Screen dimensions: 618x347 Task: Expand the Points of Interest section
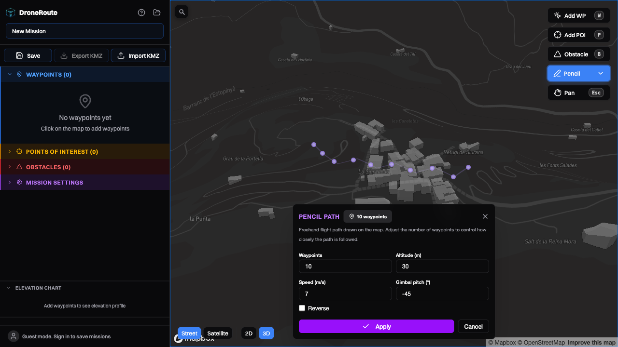85,152
